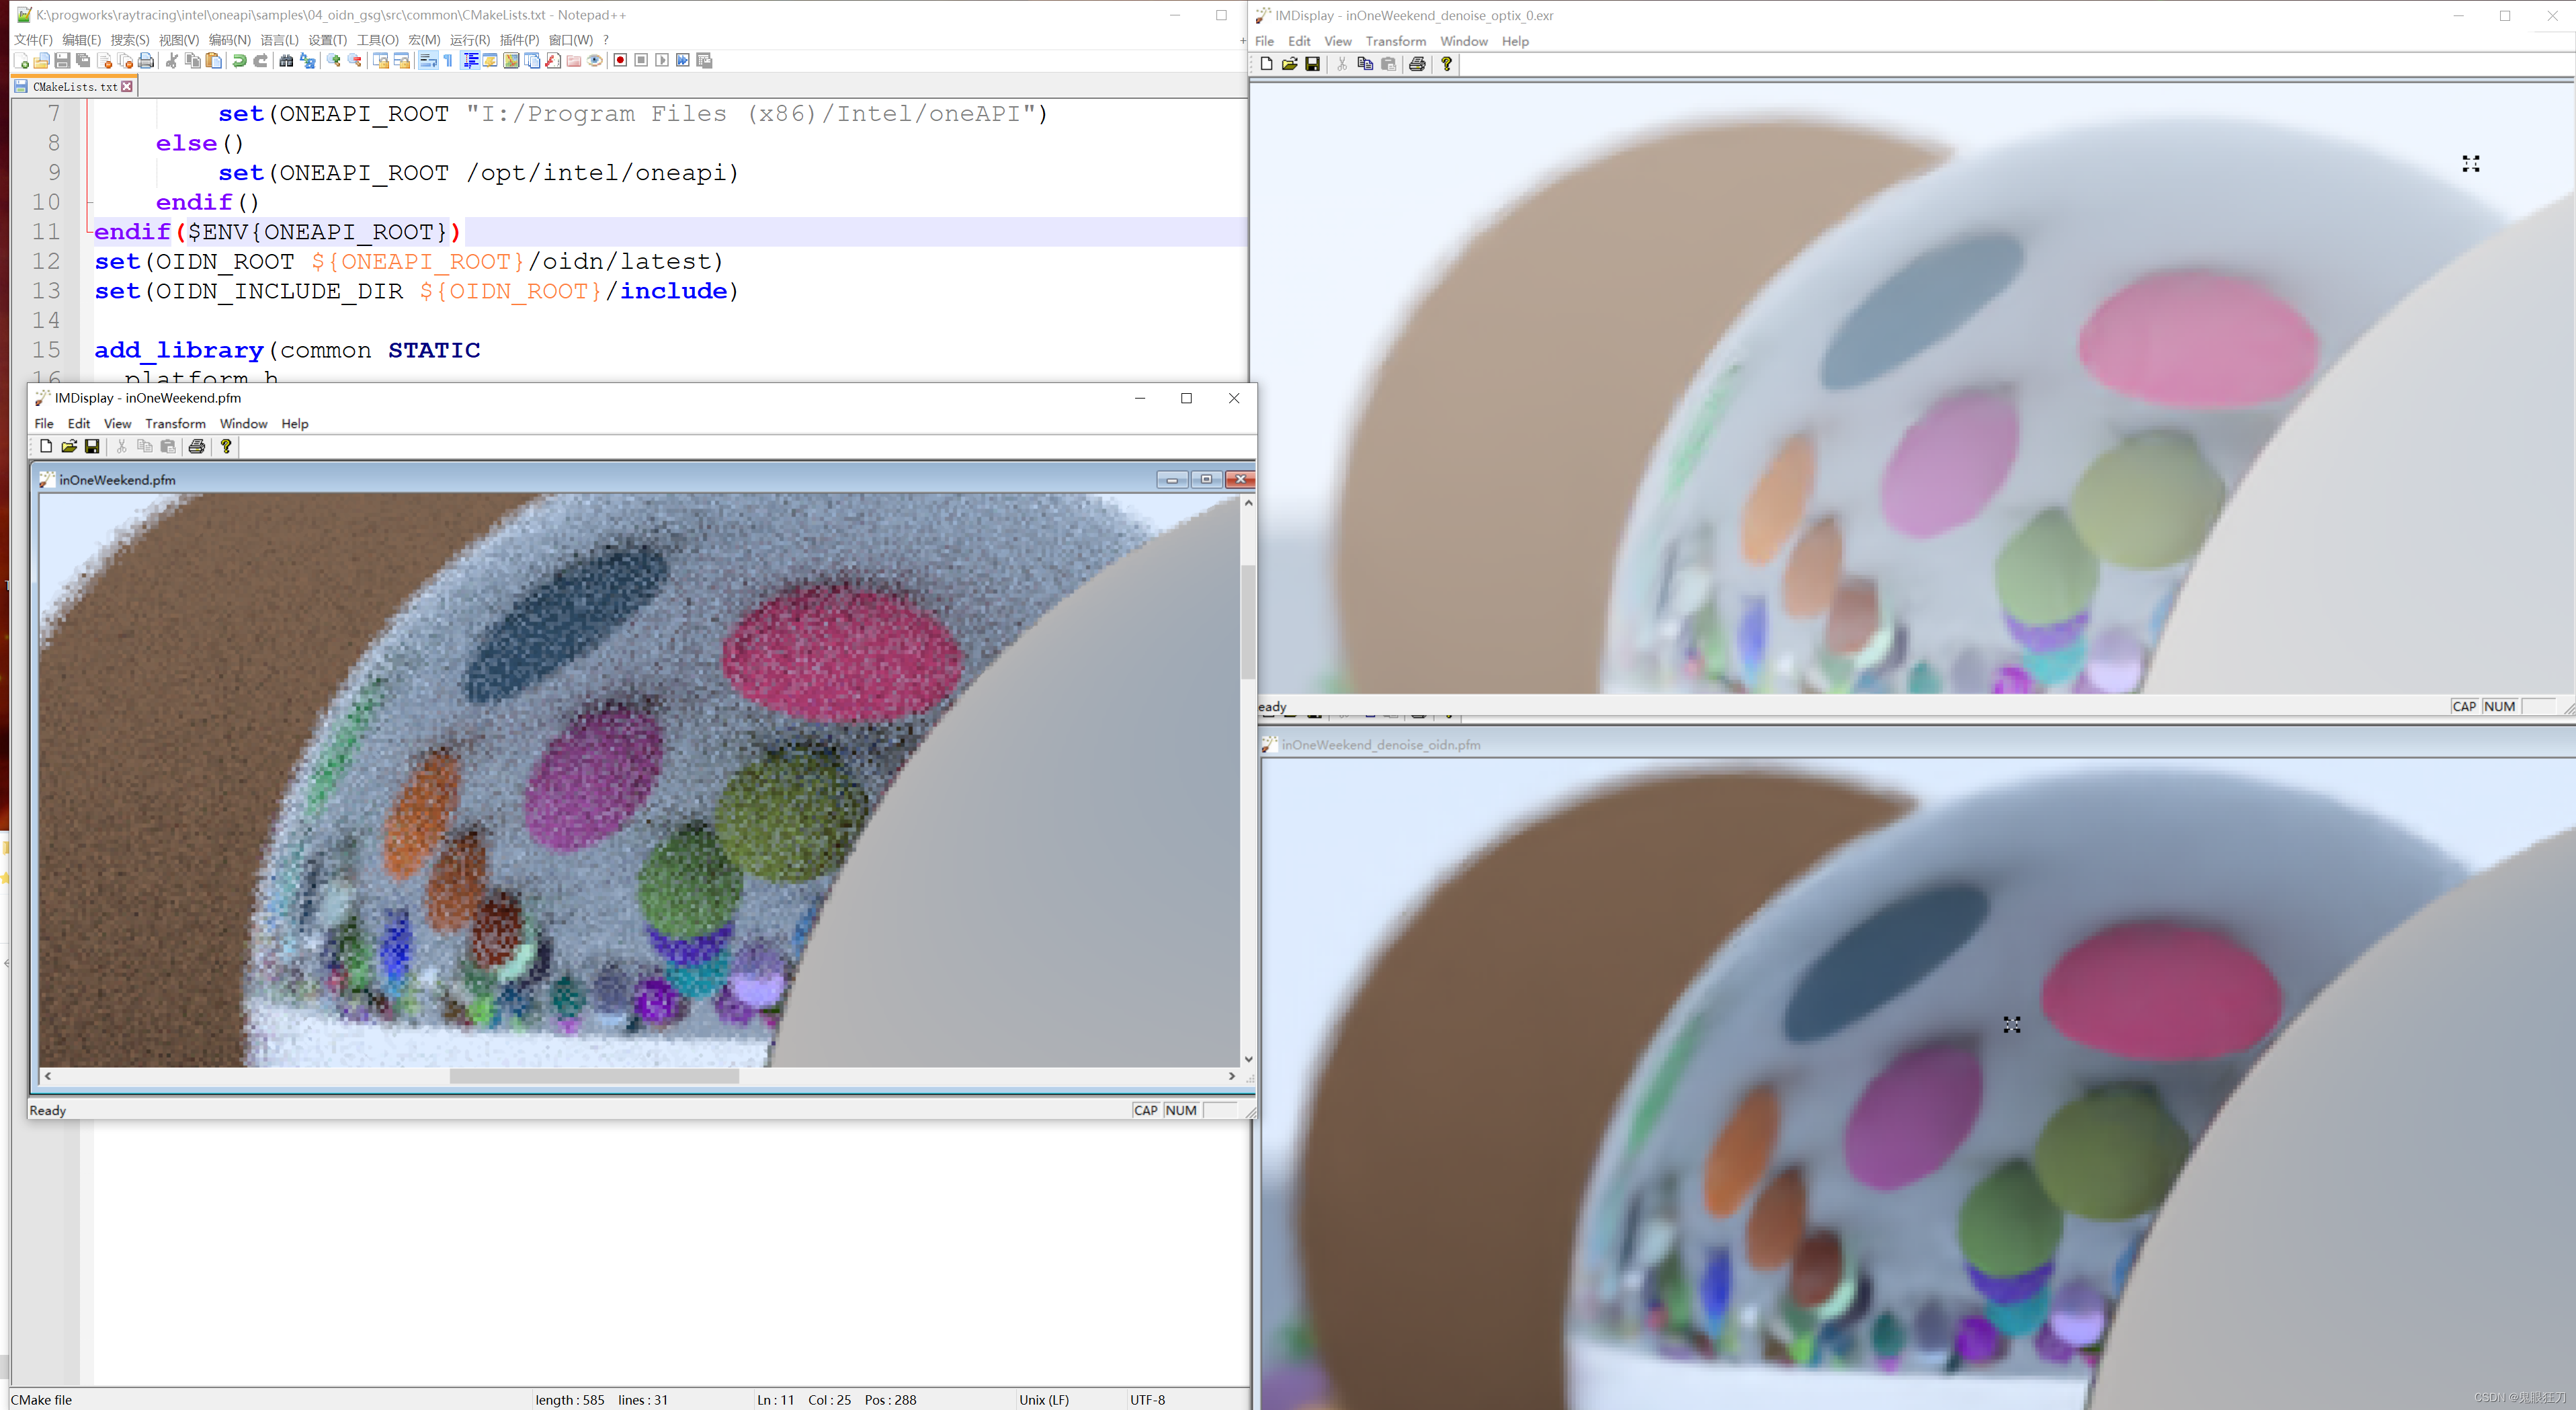
Task: Toggle Show All Characters pilcrow icon
Action: coord(448,61)
